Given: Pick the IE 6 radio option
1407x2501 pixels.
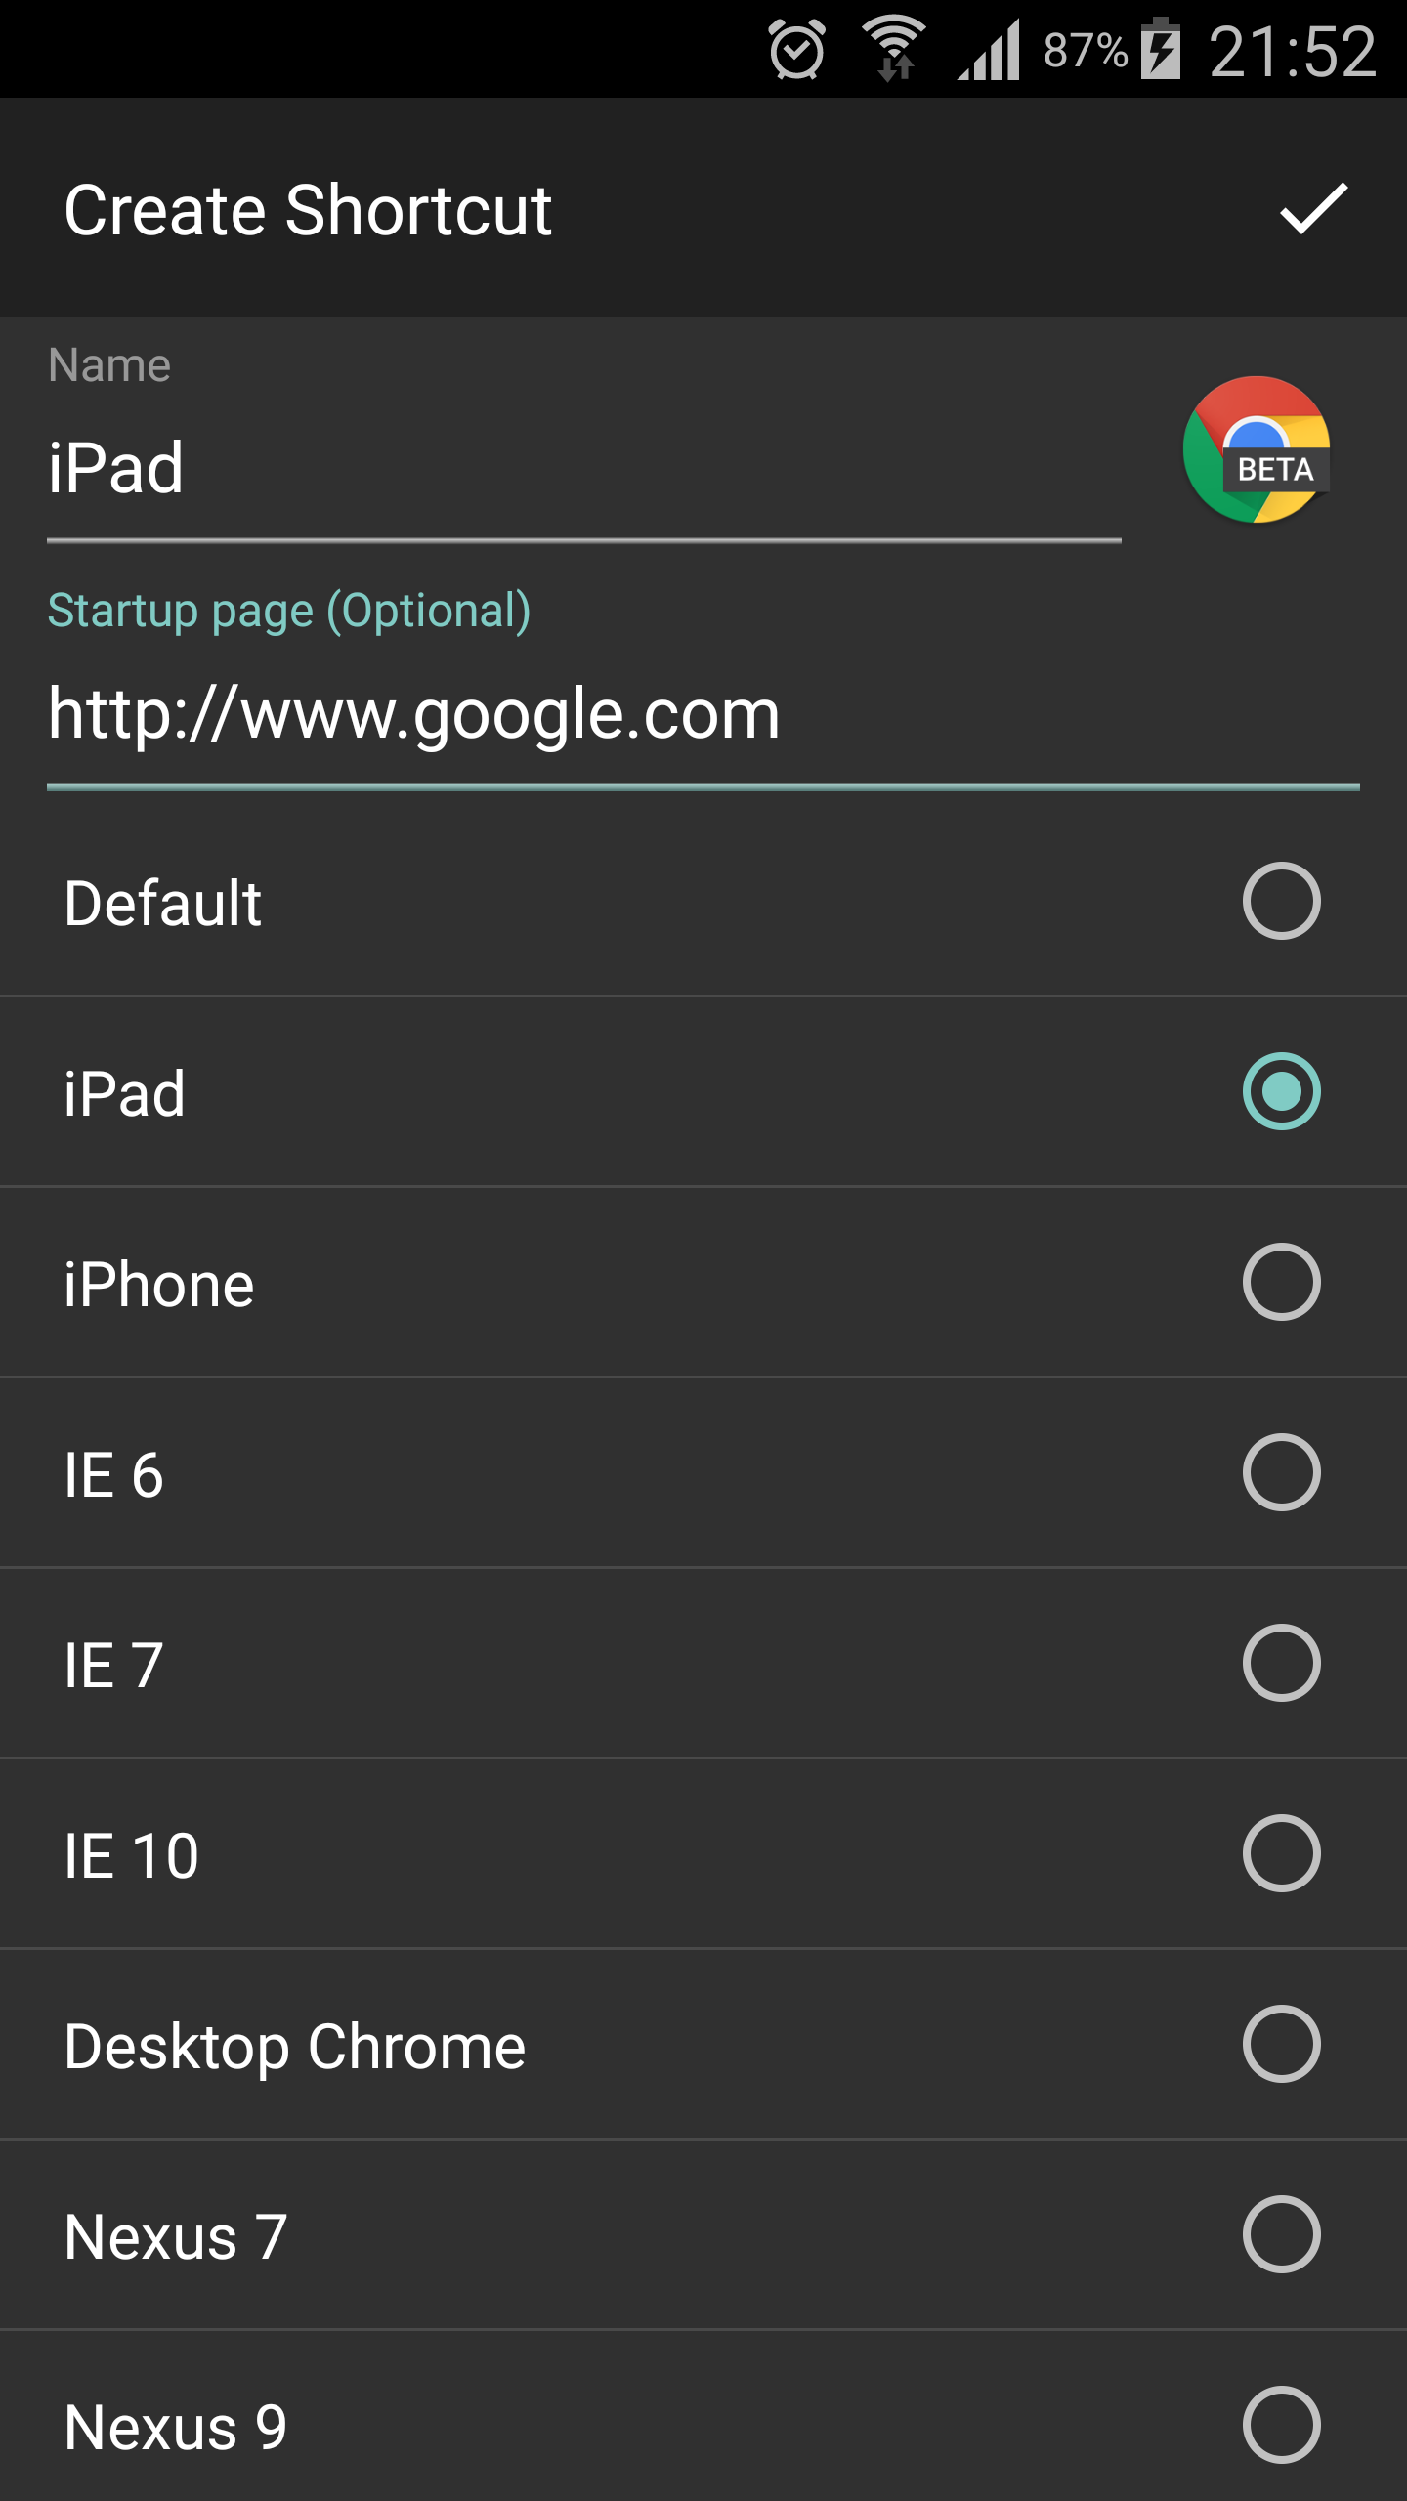Looking at the screenshot, I should [1281, 1472].
